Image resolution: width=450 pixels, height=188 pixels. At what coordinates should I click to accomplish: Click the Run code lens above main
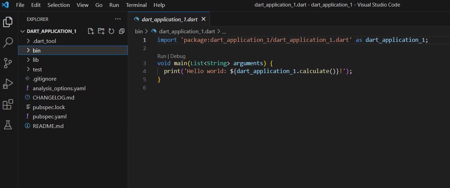pyautogui.click(x=161, y=56)
